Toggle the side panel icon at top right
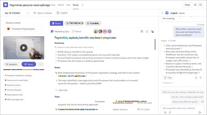This screenshot has height=115, width=207. pos(200,5)
